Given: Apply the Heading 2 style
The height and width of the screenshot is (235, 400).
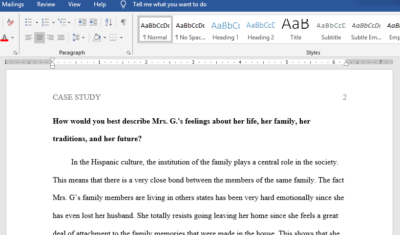Looking at the screenshot, I should [x=261, y=29].
